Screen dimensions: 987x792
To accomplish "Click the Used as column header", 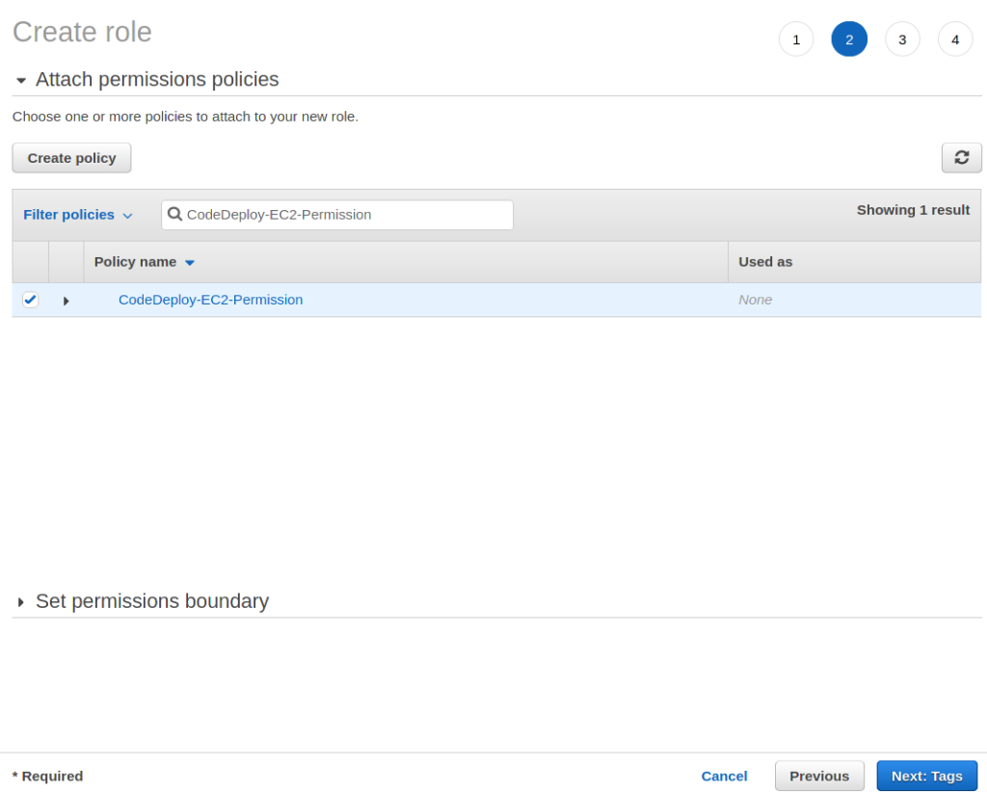I will [x=765, y=261].
